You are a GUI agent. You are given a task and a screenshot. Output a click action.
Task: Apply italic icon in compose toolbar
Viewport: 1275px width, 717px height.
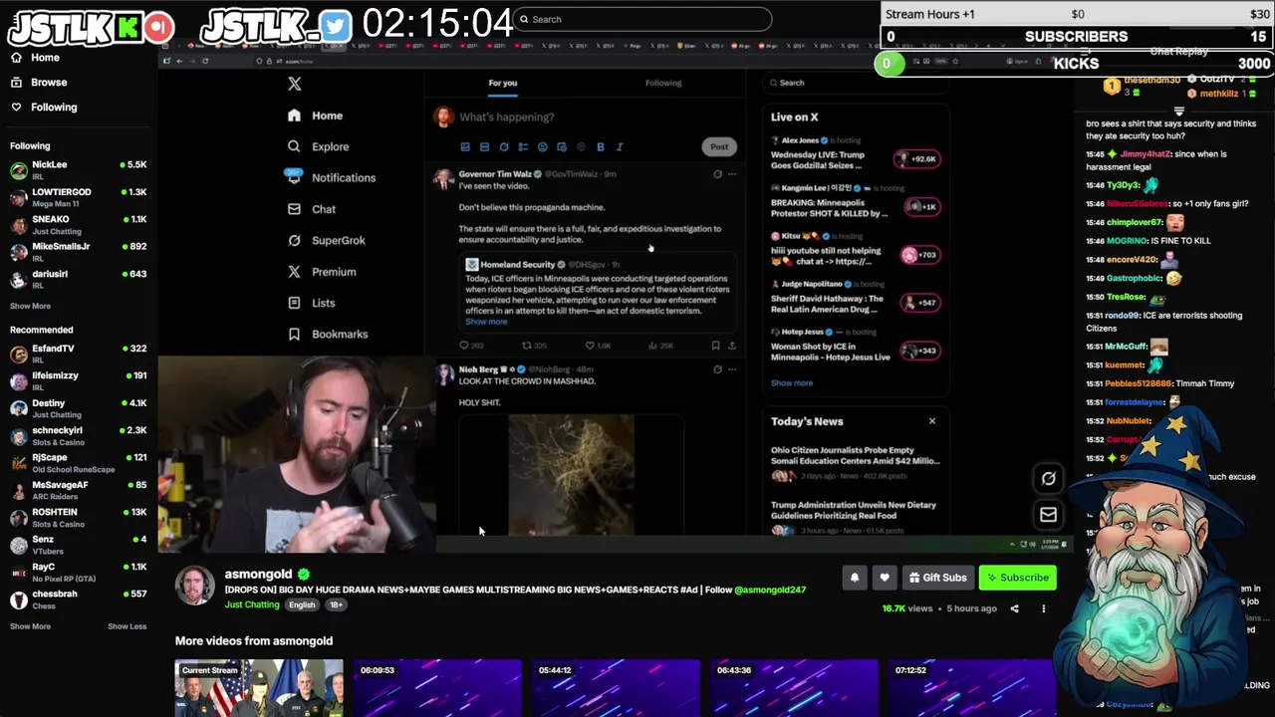pos(620,146)
